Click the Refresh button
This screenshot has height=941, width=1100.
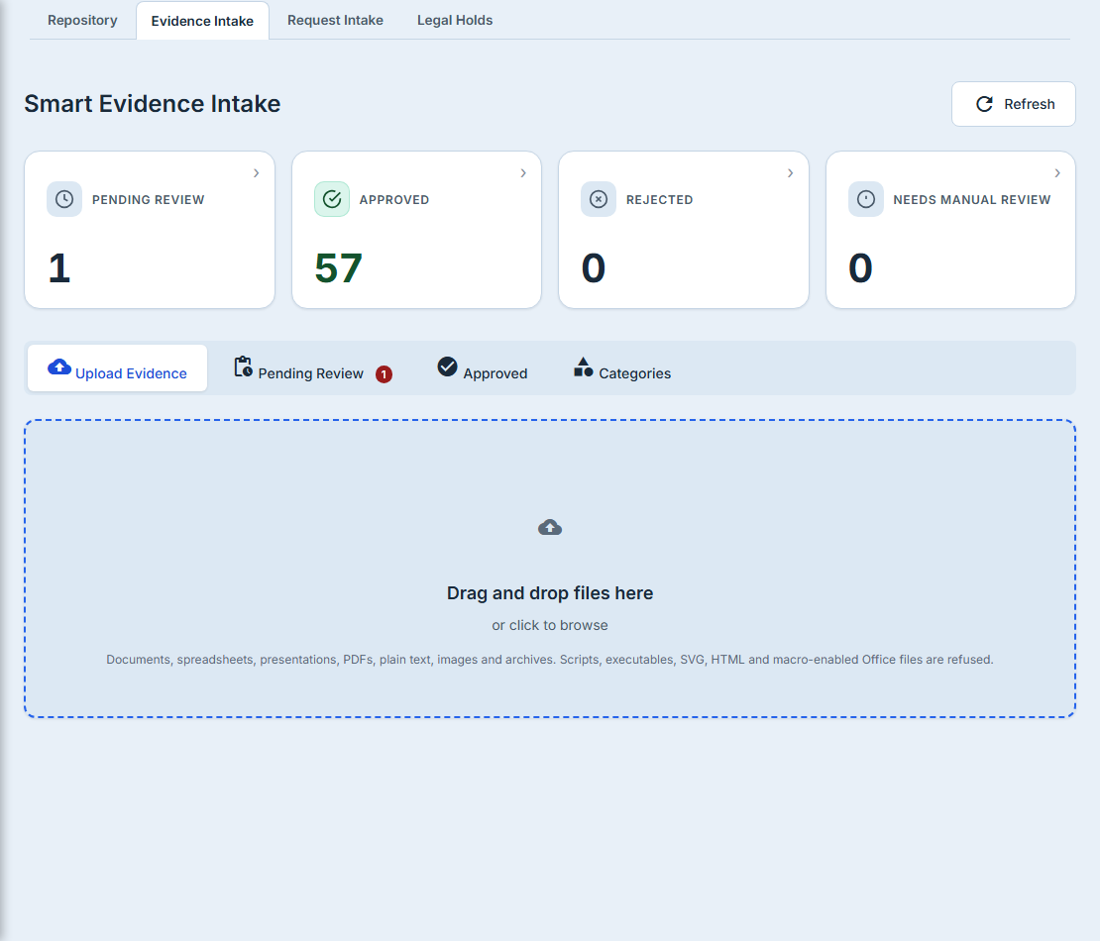click(1013, 104)
